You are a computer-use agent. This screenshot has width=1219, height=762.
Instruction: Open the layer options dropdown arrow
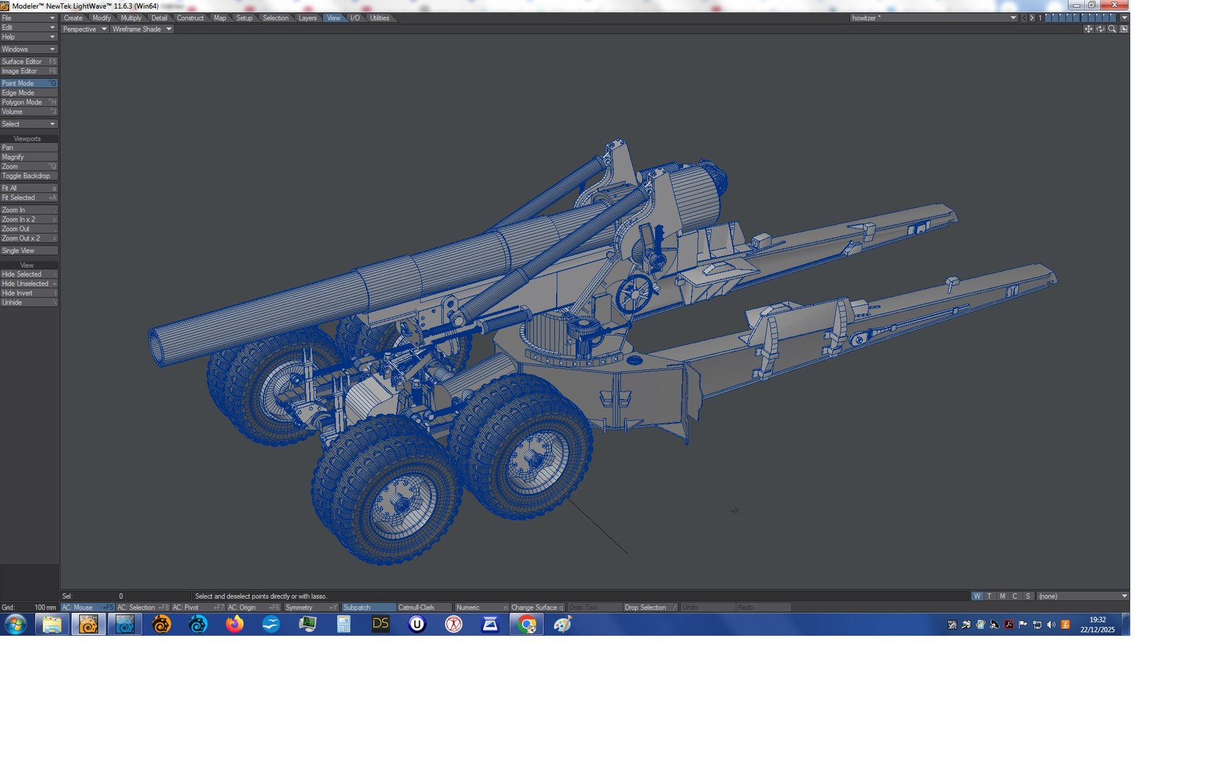point(1124,18)
